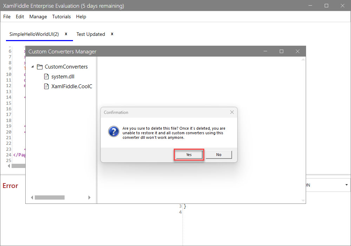The height and width of the screenshot is (246, 351).
Task: Click the closing </Pag tag text
Action: (x=19, y=155)
